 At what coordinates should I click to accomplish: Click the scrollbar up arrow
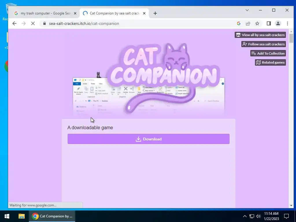pyautogui.click(x=291, y=31)
